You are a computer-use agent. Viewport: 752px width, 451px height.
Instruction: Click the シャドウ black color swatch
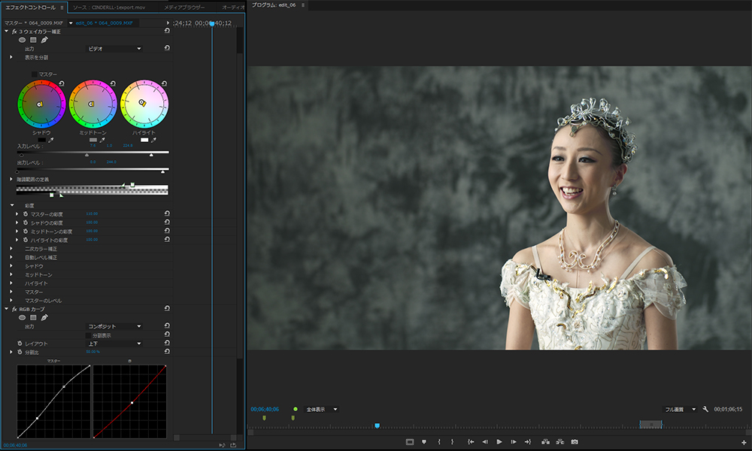click(x=41, y=140)
